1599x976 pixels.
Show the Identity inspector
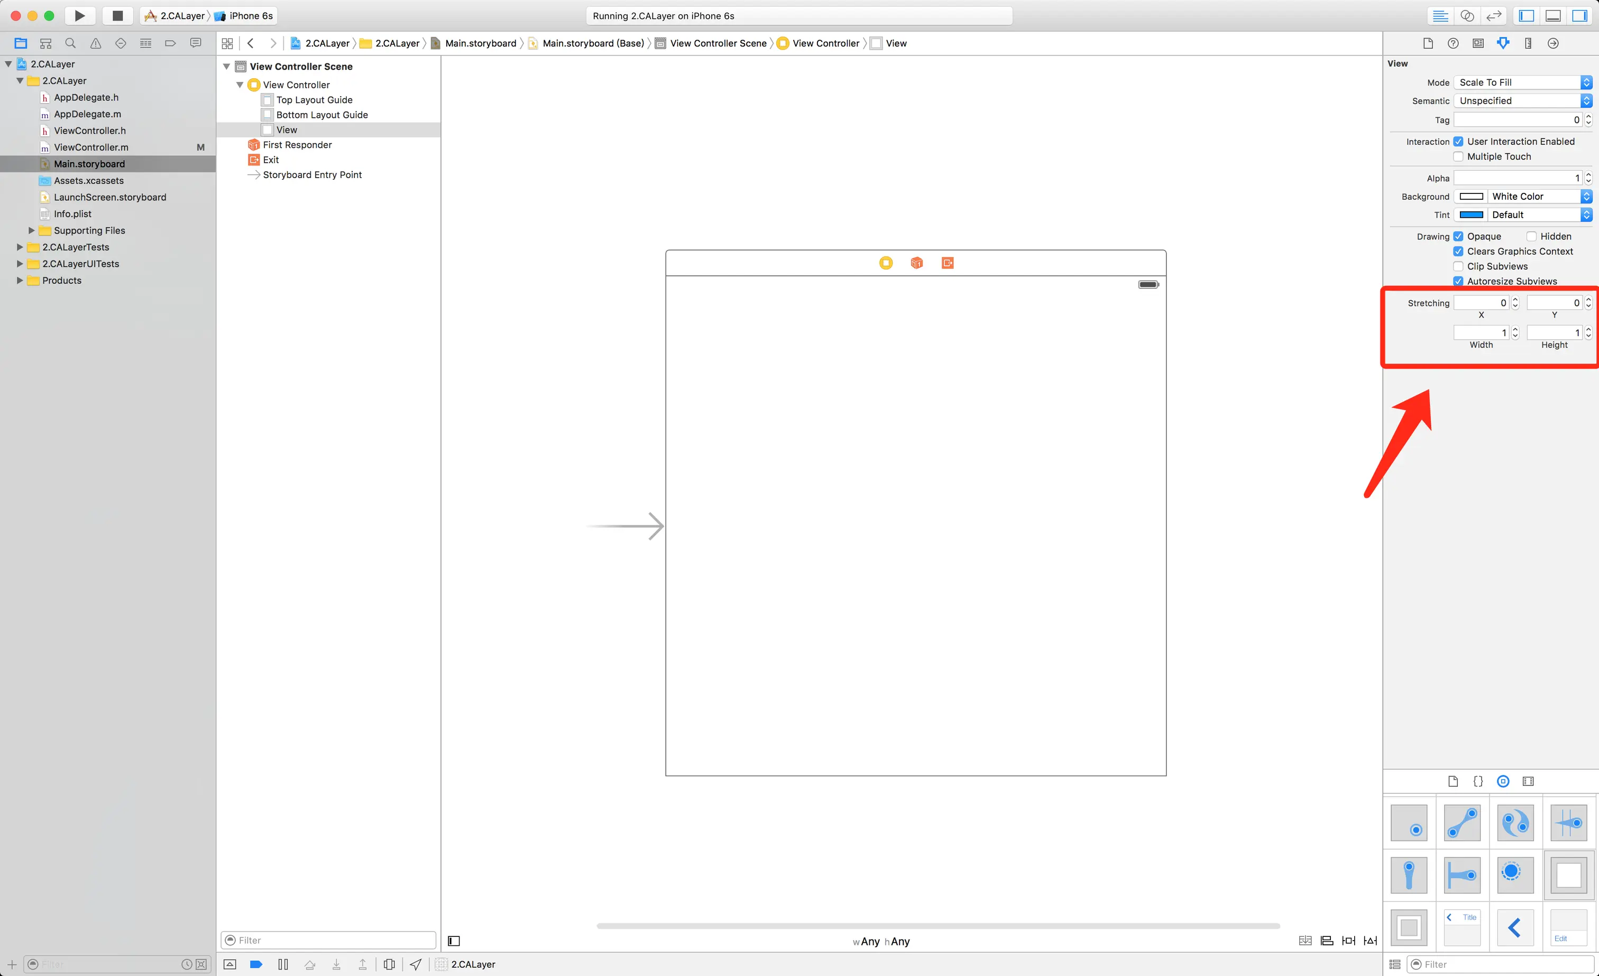pos(1478,43)
